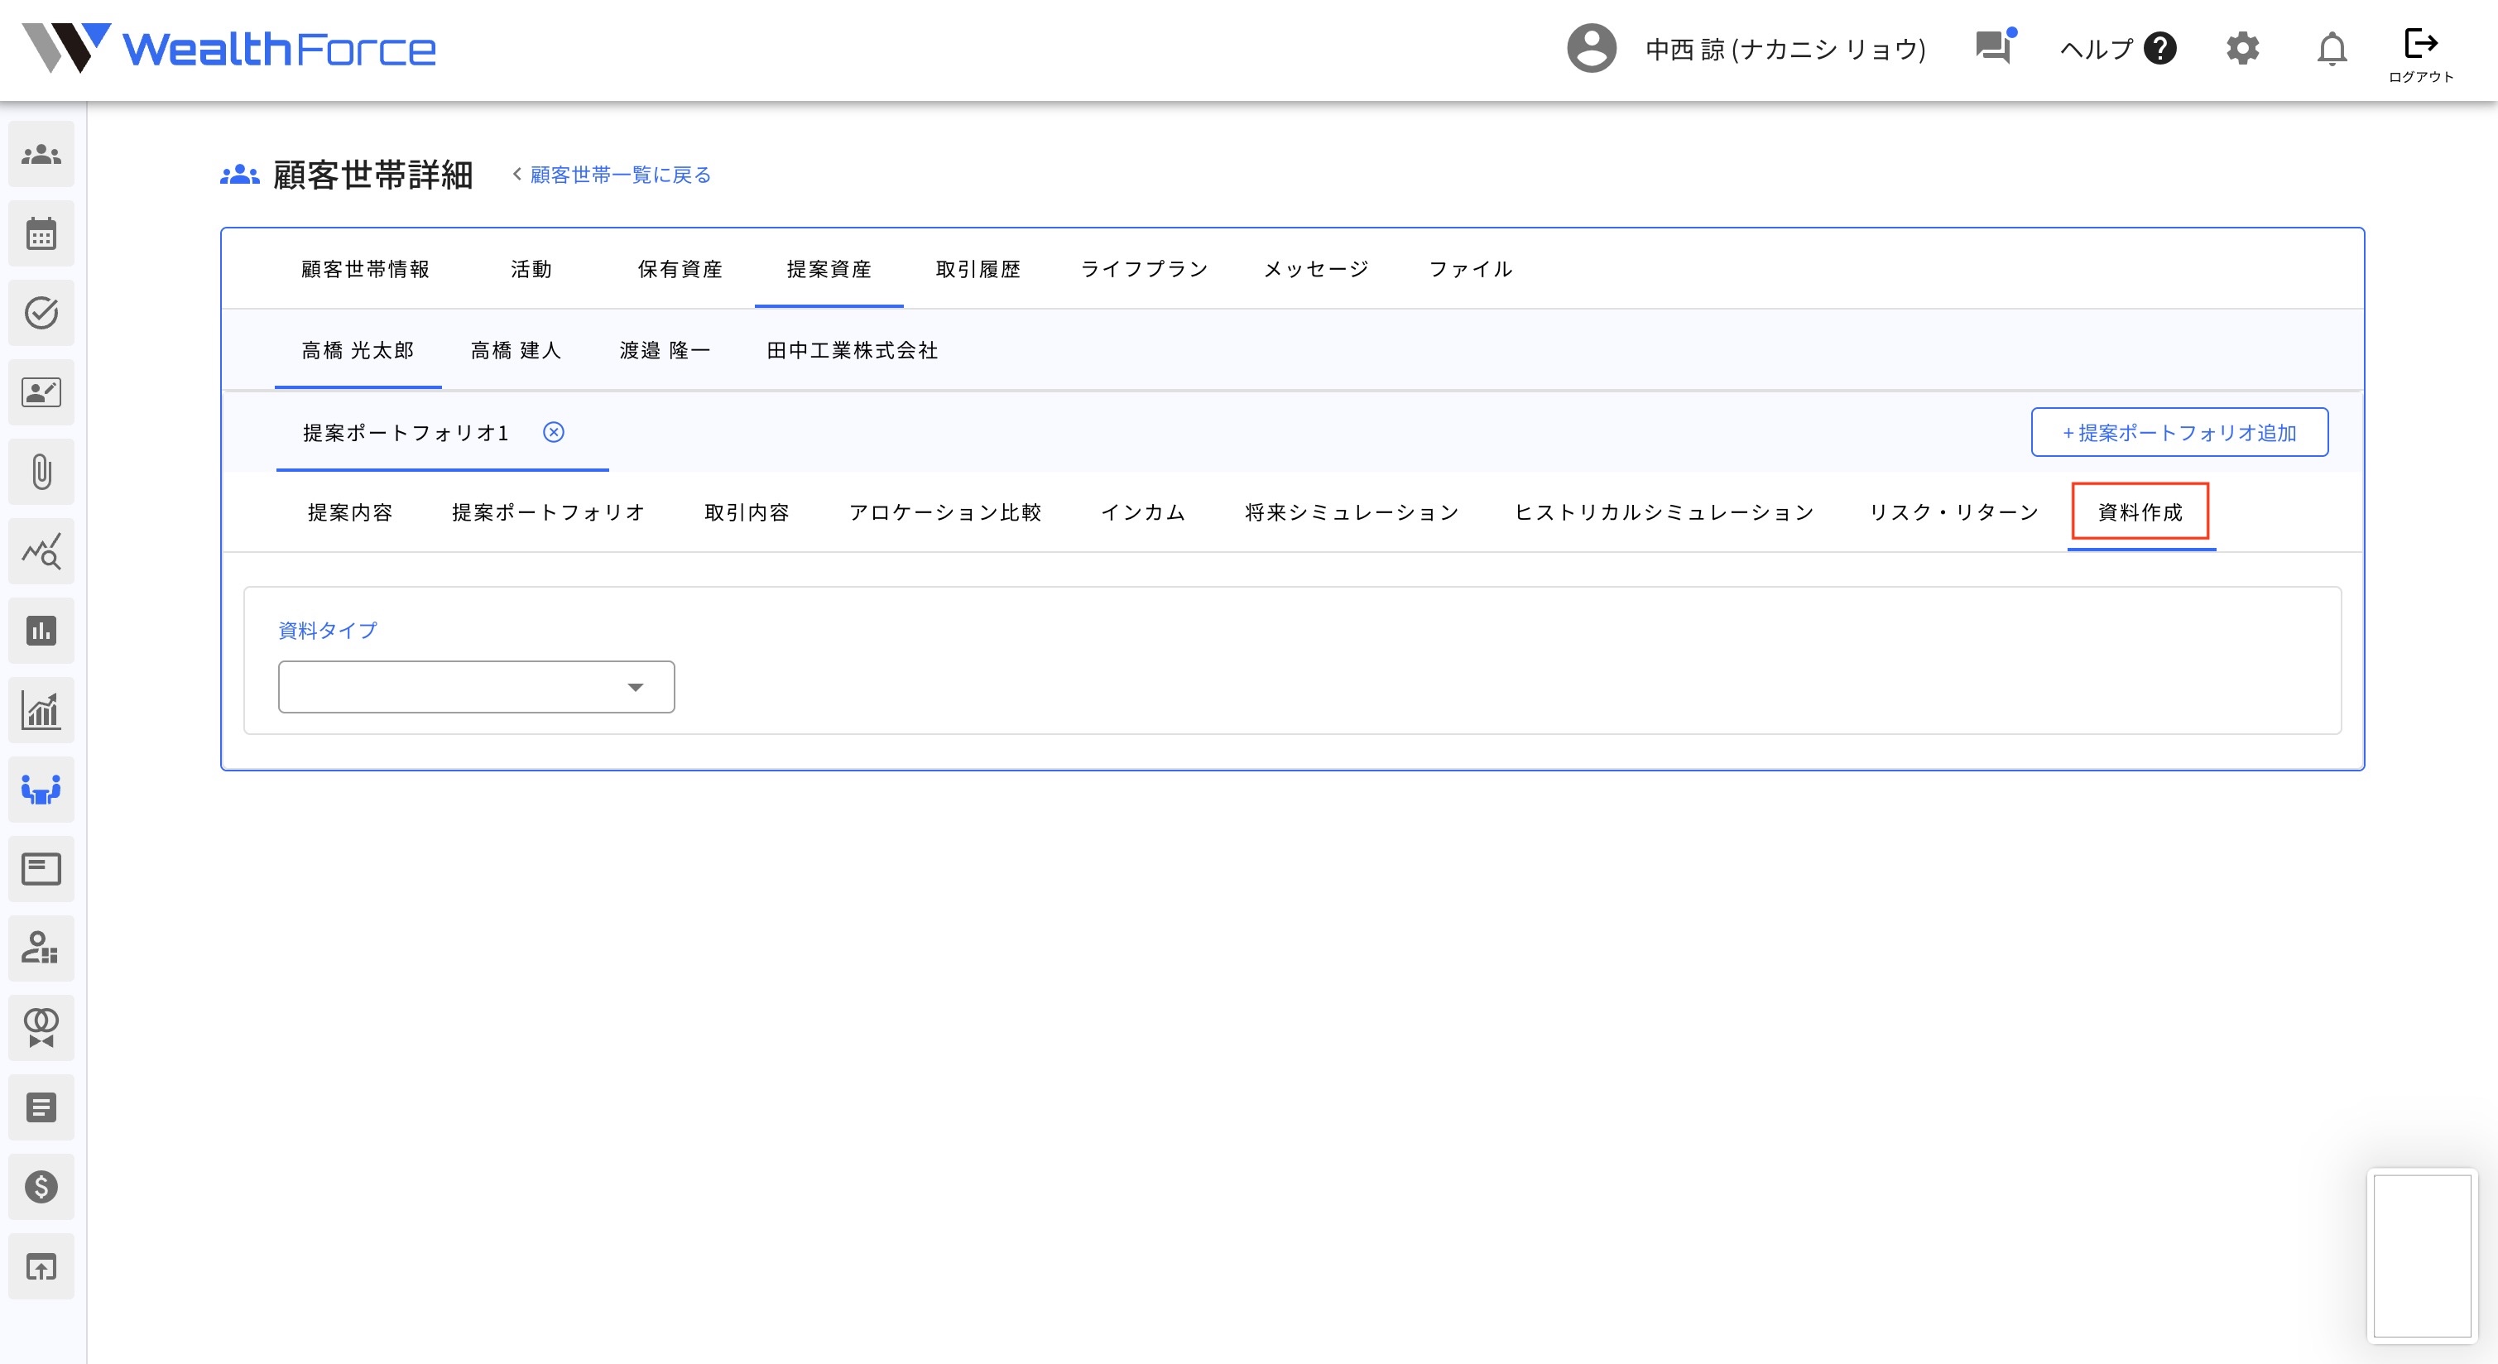The image size is (2498, 1364).
Task: Open the growth chart icon in sidebar
Action: pyautogui.click(x=41, y=711)
